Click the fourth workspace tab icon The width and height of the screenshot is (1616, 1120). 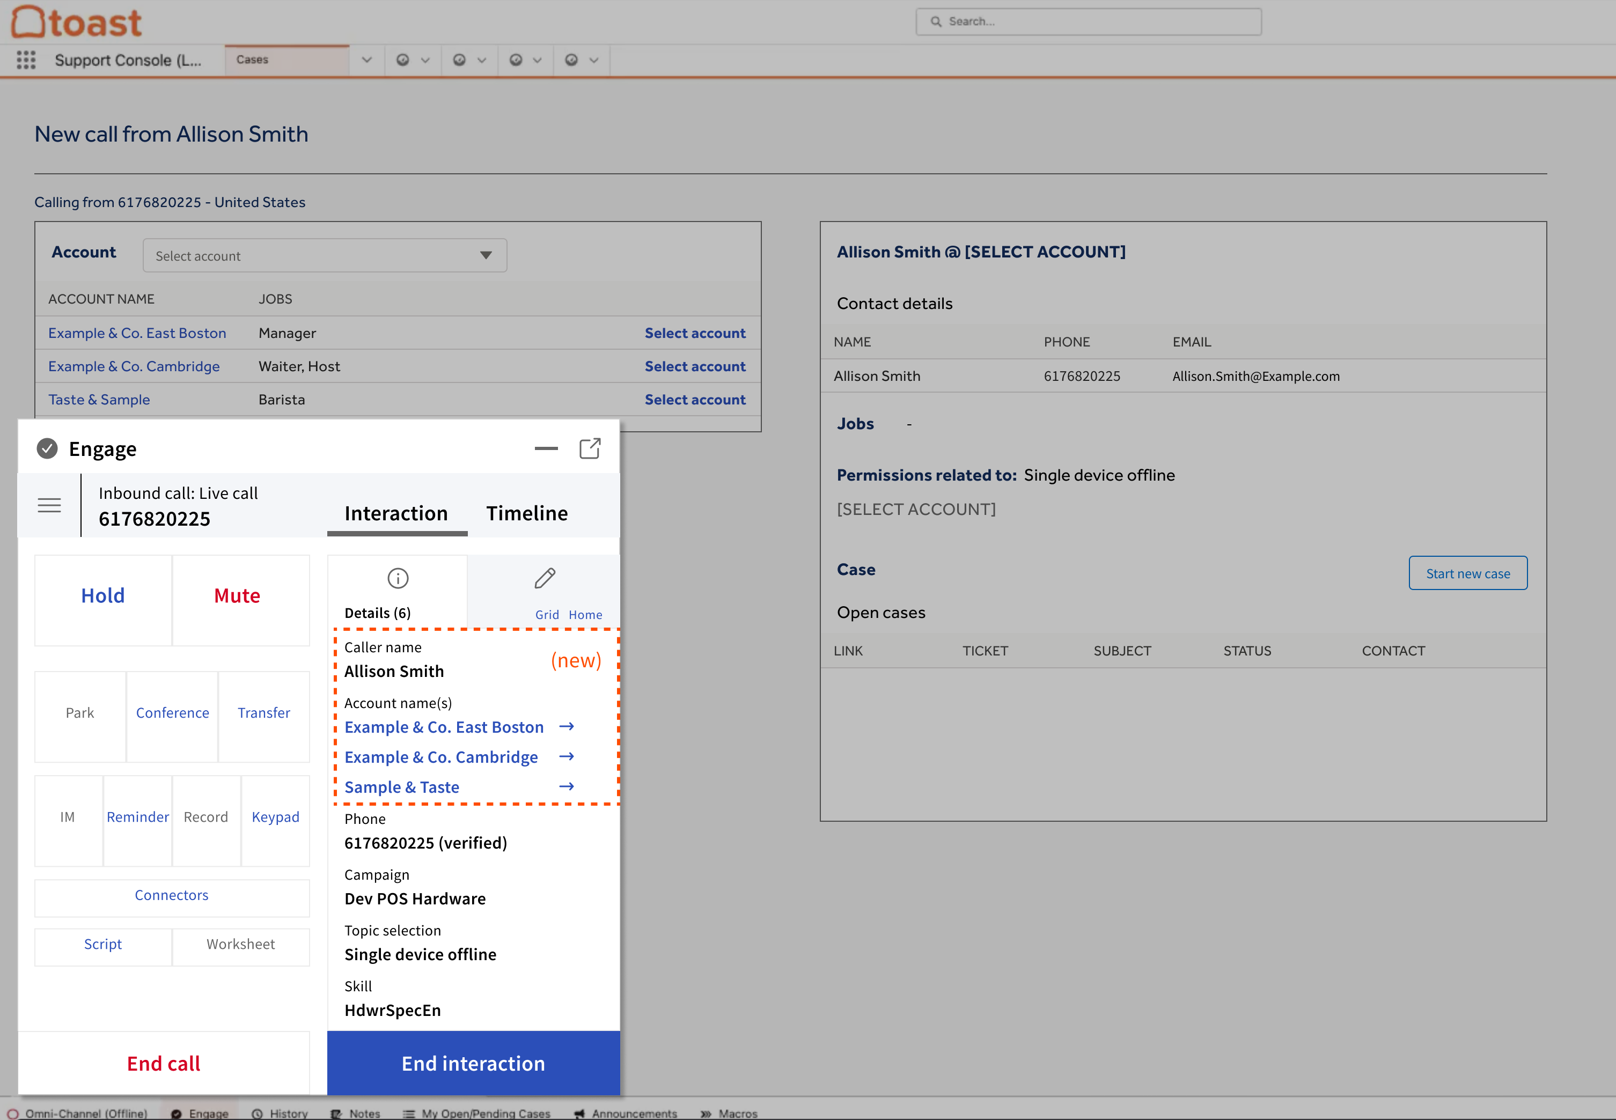[x=571, y=60]
